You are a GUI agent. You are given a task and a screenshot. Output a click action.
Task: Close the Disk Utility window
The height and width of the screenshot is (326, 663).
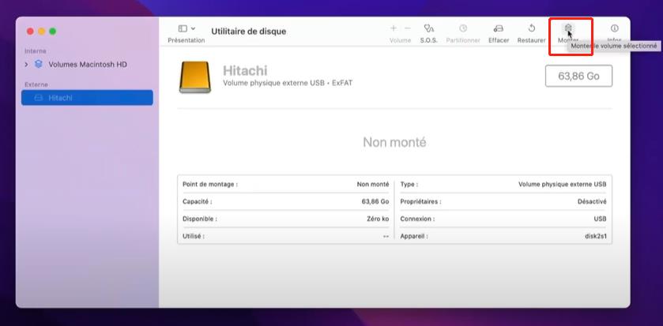coord(31,32)
